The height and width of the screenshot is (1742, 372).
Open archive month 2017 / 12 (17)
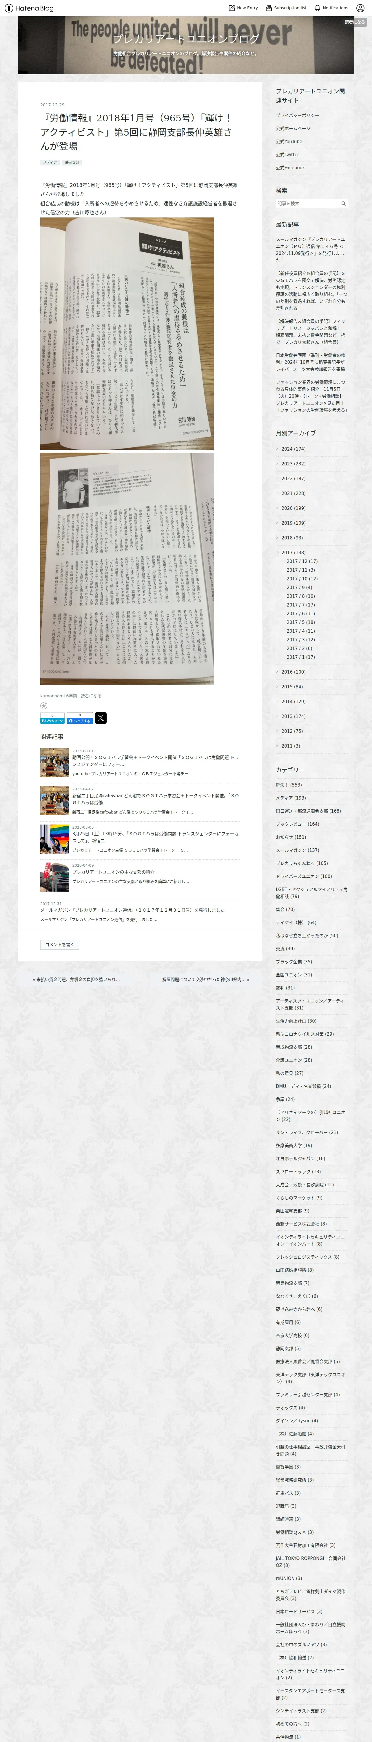pyautogui.click(x=302, y=561)
